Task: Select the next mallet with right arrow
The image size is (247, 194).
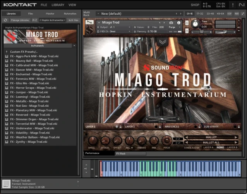Action: click(236, 137)
